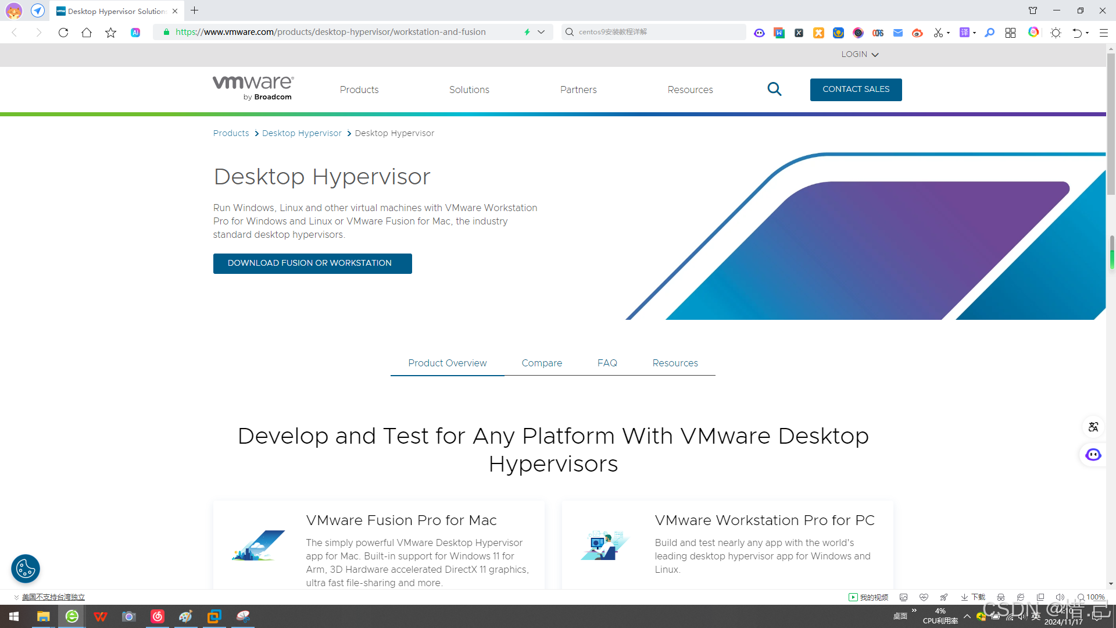
Task: Open the browser hamburger main menu
Action: click(1103, 33)
